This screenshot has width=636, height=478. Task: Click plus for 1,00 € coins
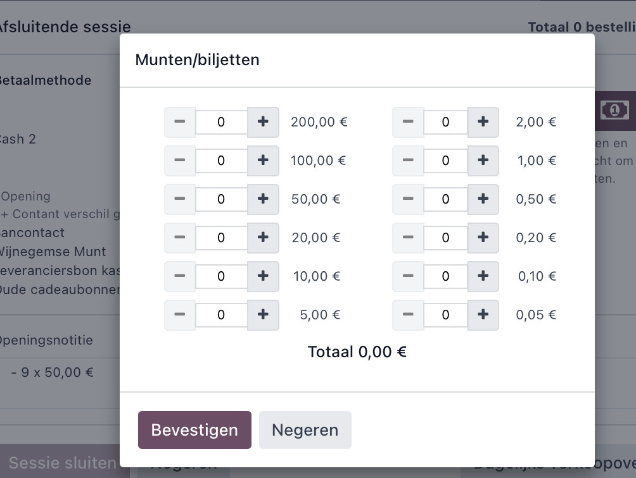click(483, 160)
